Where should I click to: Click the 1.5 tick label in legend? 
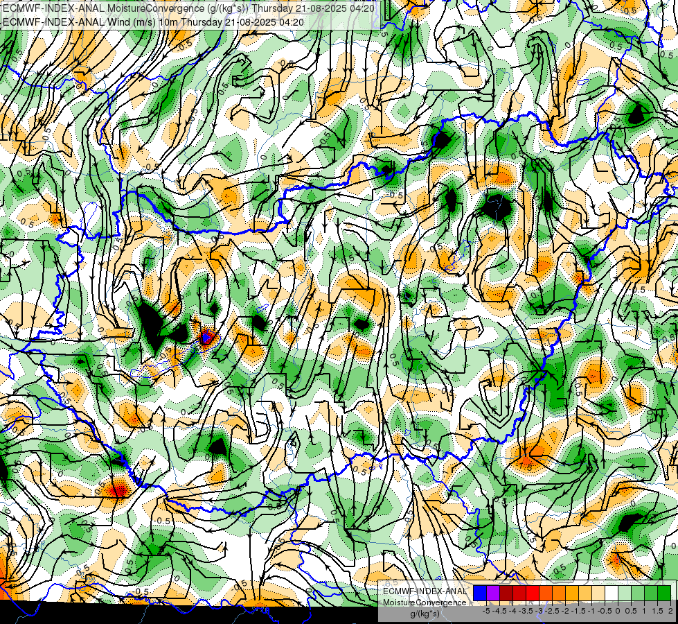coord(658,611)
